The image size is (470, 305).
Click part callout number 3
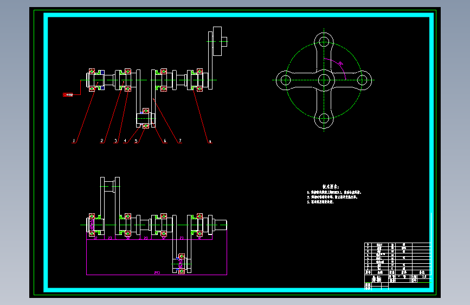click(x=115, y=141)
